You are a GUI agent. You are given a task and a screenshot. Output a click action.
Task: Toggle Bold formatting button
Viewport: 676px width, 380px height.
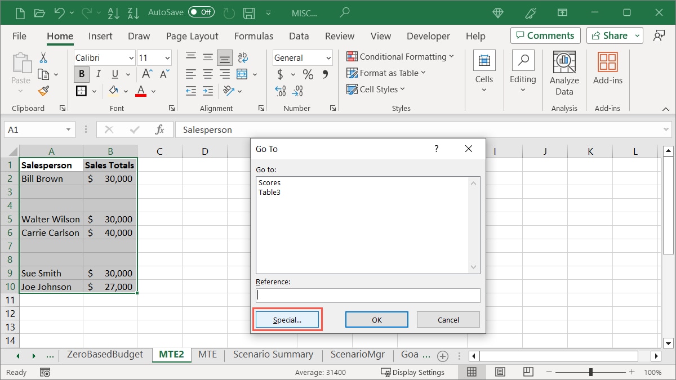click(82, 74)
